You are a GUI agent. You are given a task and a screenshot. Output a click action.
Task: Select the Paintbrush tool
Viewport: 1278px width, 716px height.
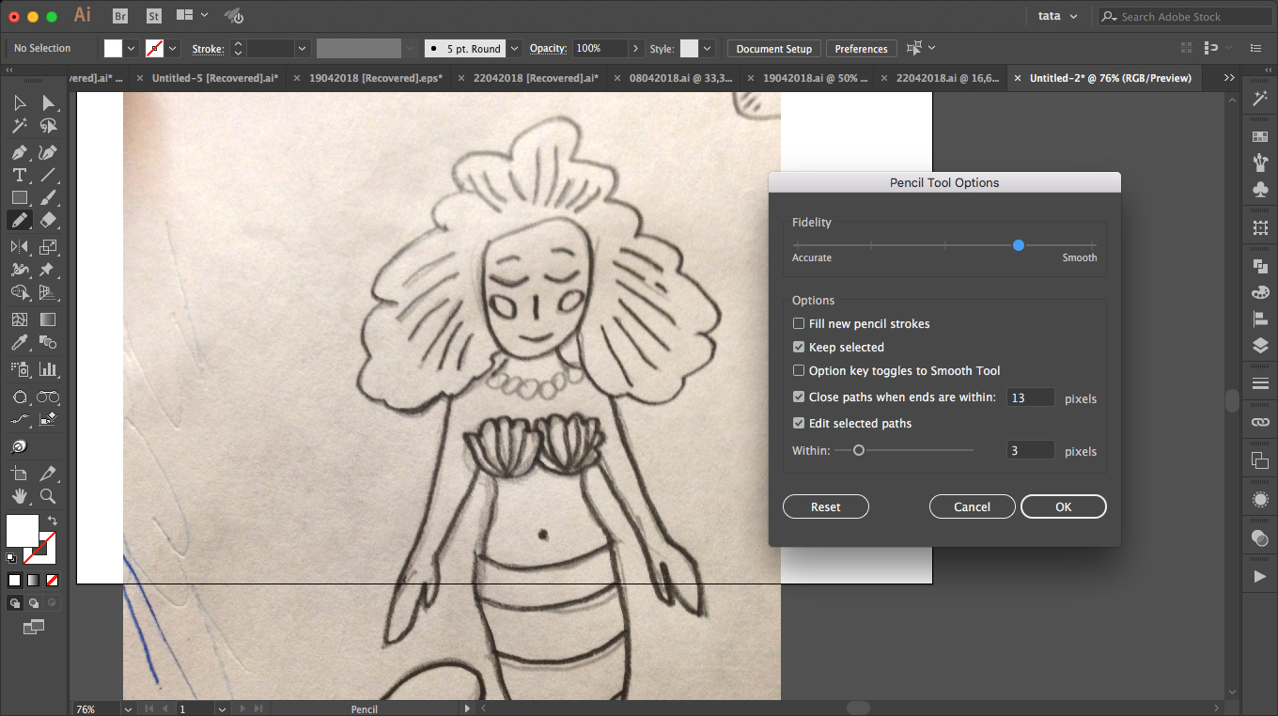pyautogui.click(x=48, y=197)
